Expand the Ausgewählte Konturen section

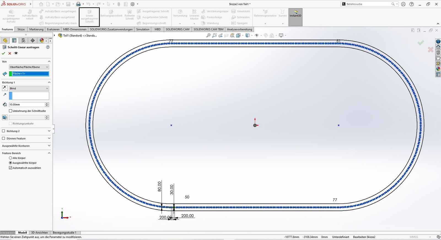pos(49,146)
